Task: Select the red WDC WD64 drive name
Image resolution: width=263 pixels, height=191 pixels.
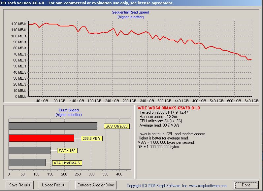Action: click(x=169, y=108)
